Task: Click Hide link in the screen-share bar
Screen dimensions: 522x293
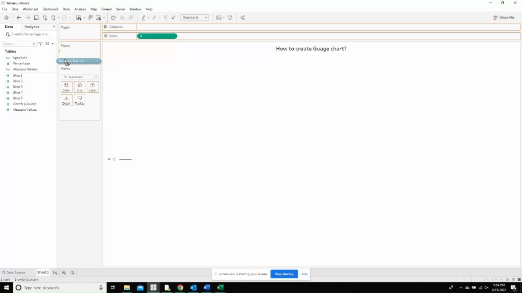Action: [304, 274]
